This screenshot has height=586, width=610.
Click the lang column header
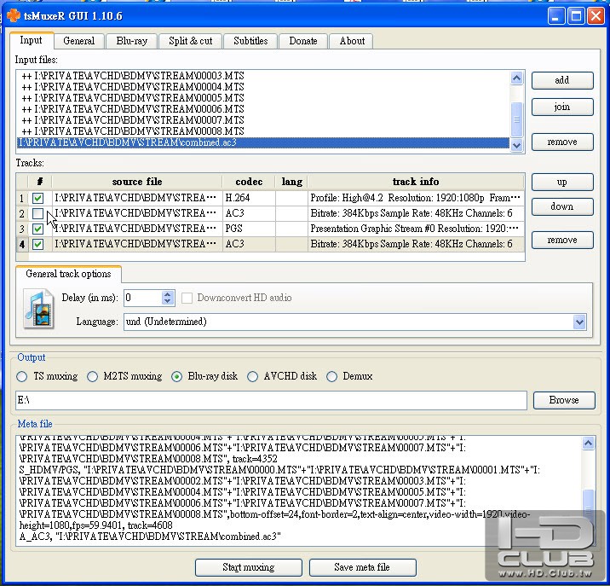(x=291, y=182)
